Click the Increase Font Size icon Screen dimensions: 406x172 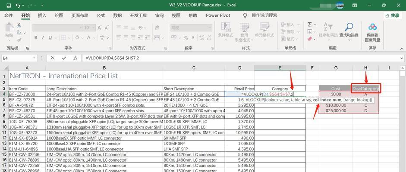(x=99, y=28)
